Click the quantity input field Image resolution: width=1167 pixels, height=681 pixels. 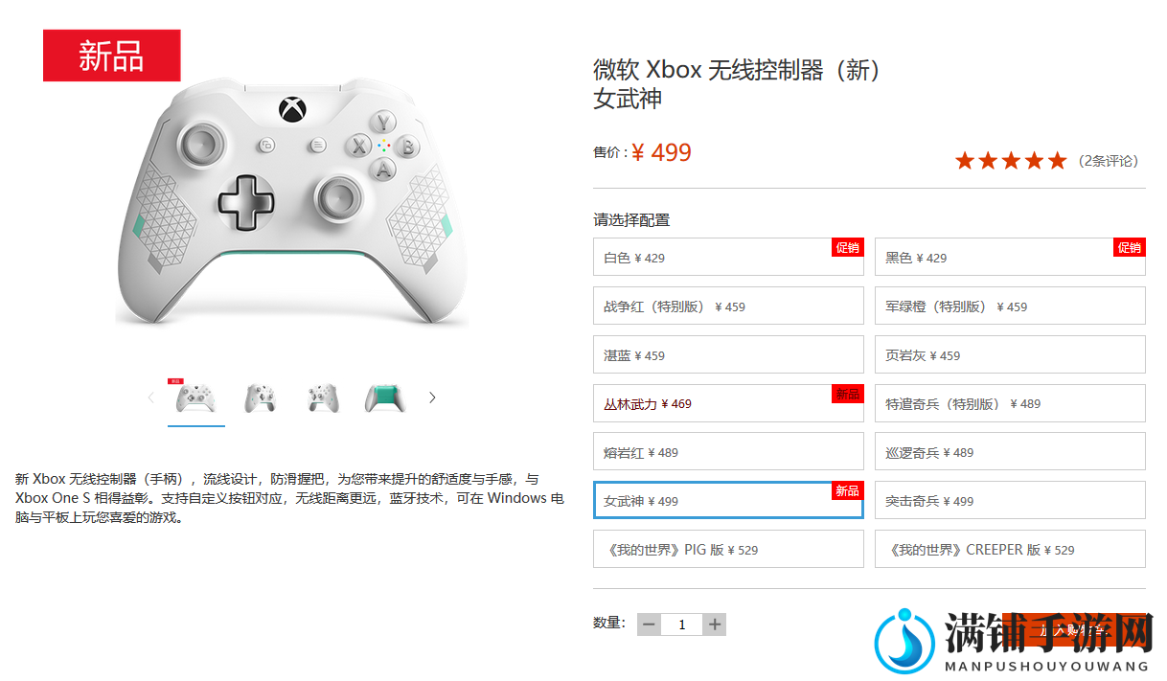[682, 624]
